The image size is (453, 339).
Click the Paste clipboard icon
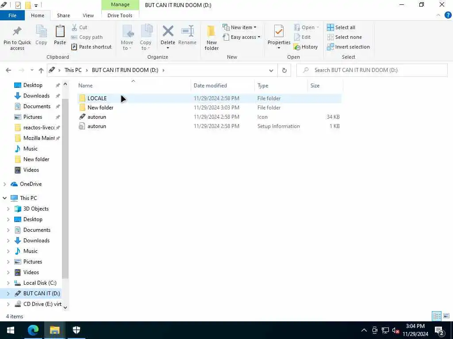pyautogui.click(x=60, y=31)
